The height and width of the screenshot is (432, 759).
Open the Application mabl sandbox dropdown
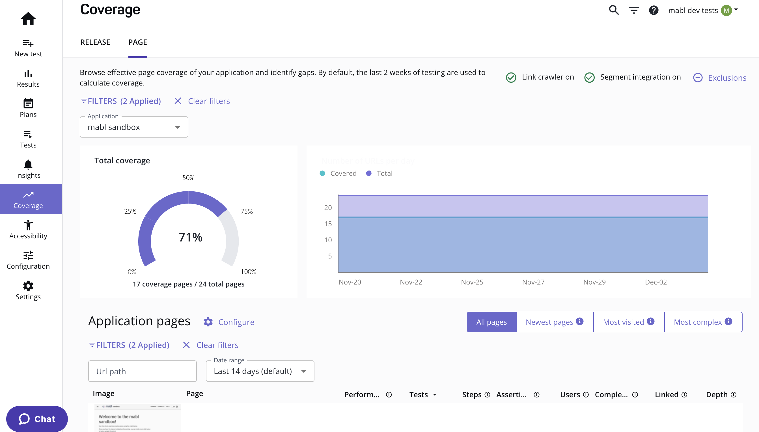coord(134,127)
